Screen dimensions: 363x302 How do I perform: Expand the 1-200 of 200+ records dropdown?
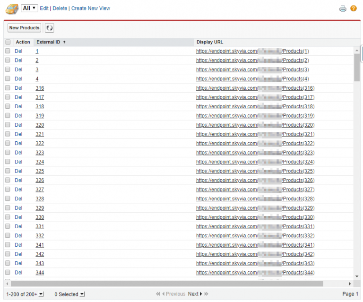click(x=41, y=294)
